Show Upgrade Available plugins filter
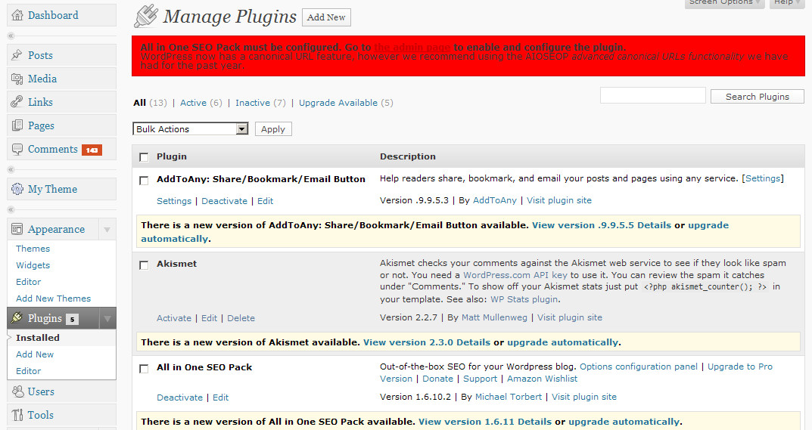This screenshot has width=812, height=430. [x=338, y=103]
